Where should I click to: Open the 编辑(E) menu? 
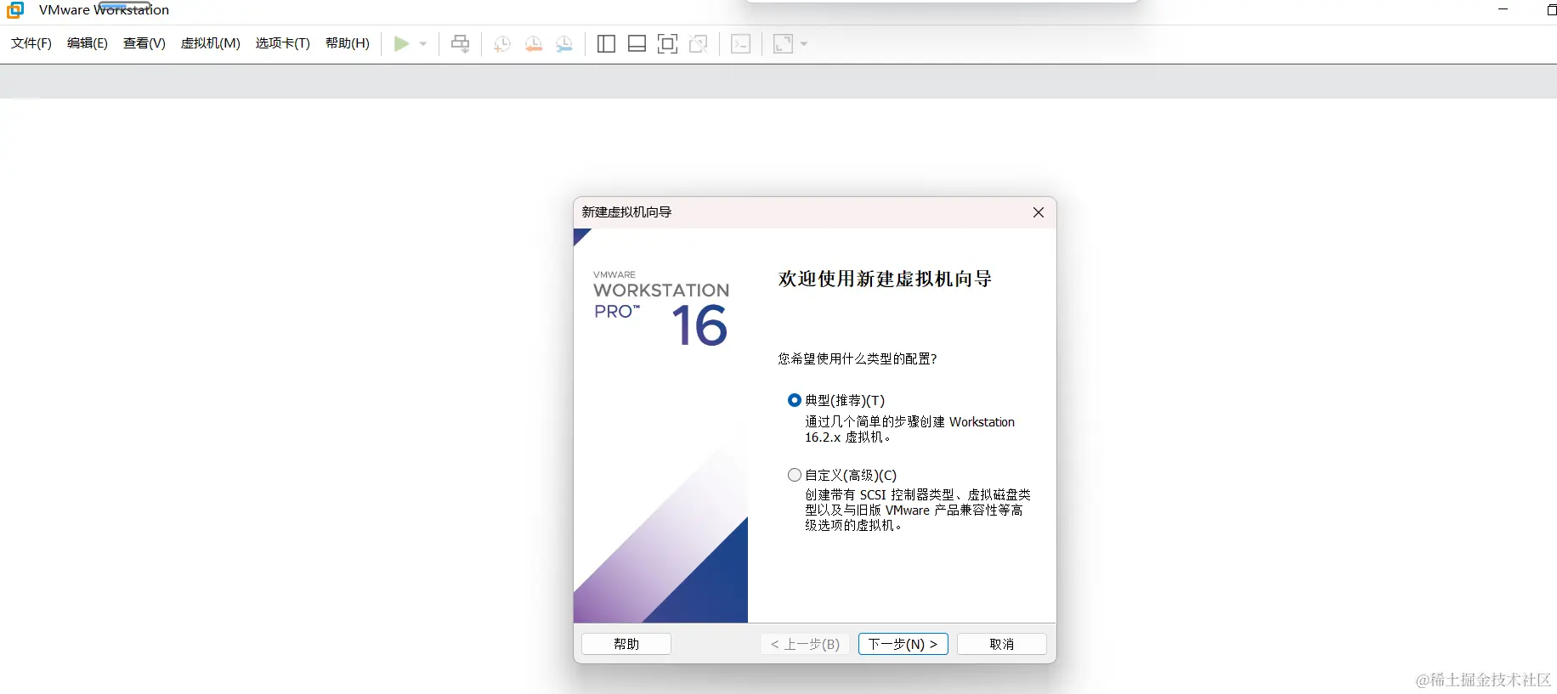[88, 43]
